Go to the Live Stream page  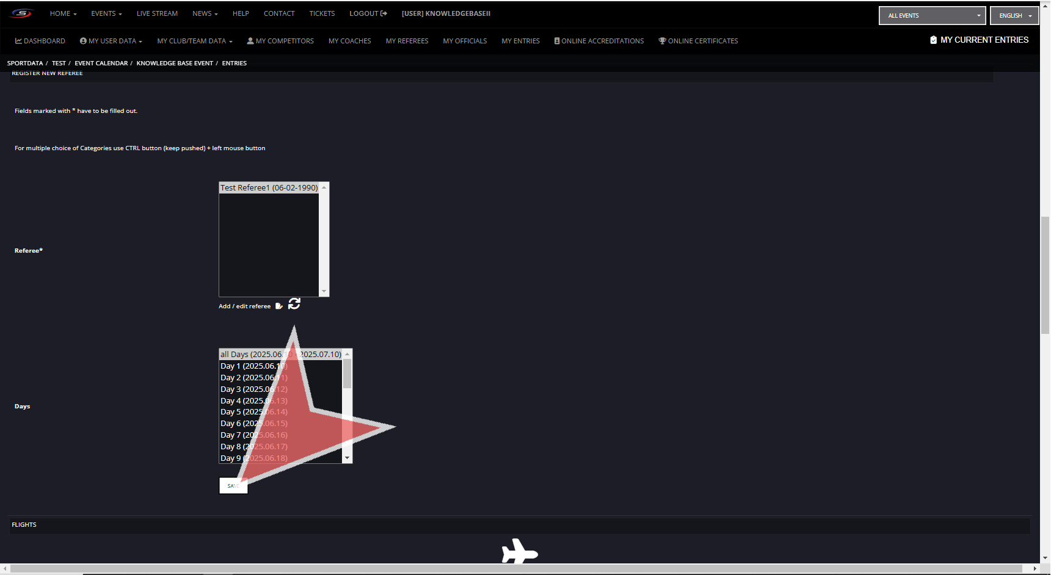157,13
